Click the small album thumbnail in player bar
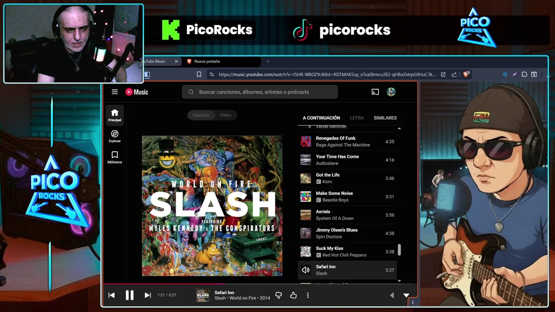This screenshot has height=312, width=555. click(x=202, y=295)
